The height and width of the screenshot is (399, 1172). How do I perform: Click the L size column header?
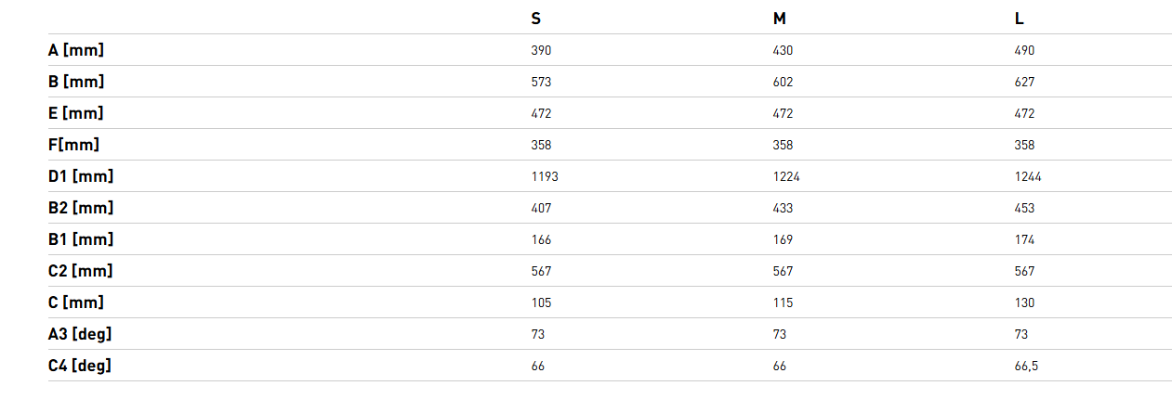pyautogui.click(x=1020, y=19)
